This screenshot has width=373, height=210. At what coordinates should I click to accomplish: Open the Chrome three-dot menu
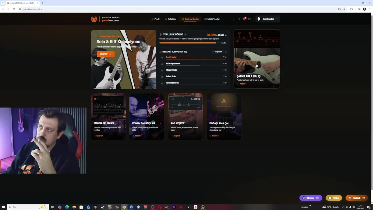pyautogui.click(x=370, y=9)
